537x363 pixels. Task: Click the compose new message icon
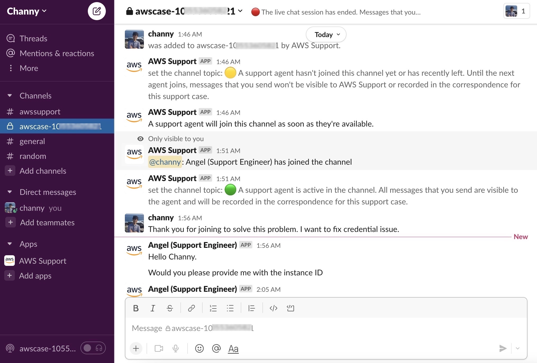97,11
